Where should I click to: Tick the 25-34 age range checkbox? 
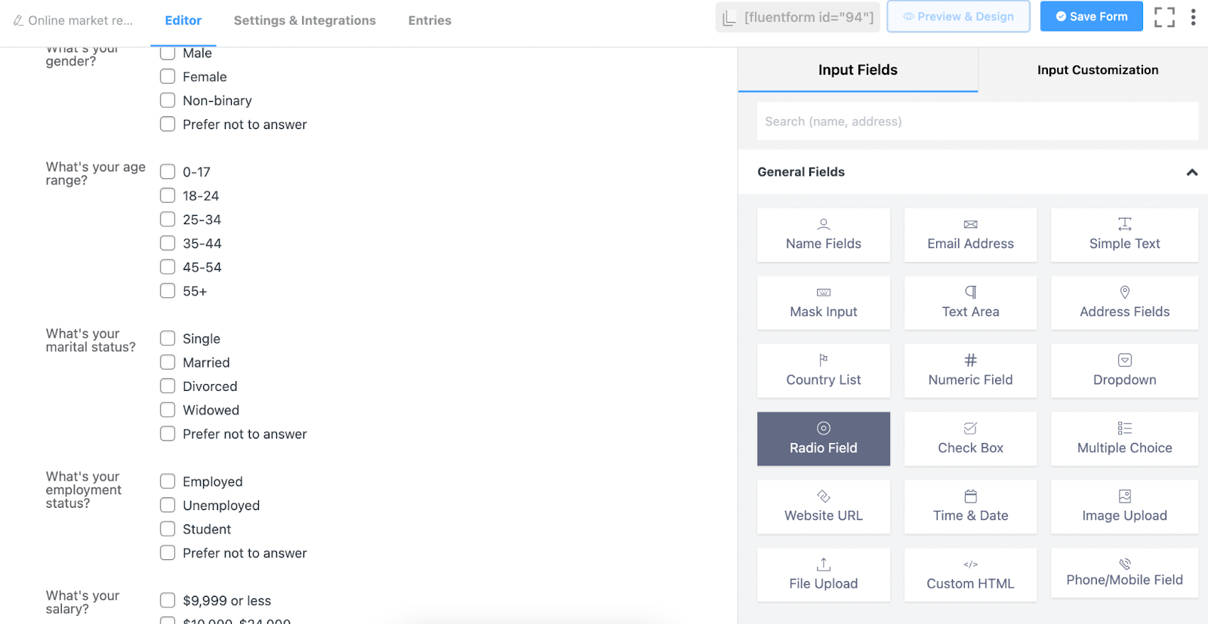coord(168,220)
